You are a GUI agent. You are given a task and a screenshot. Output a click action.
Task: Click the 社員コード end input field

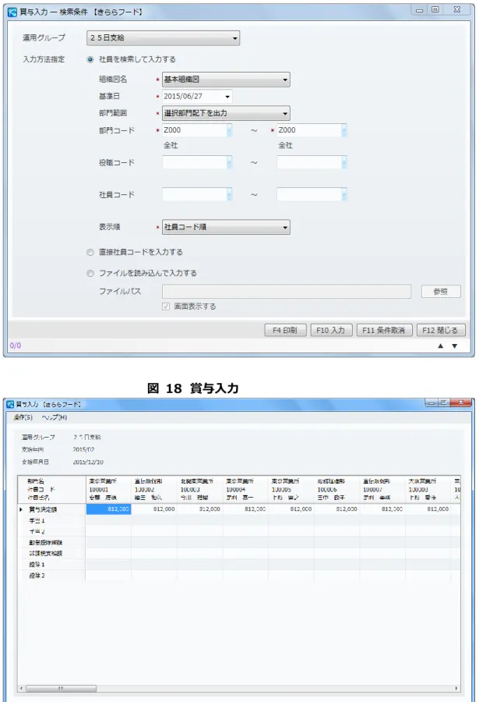(x=309, y=195)
